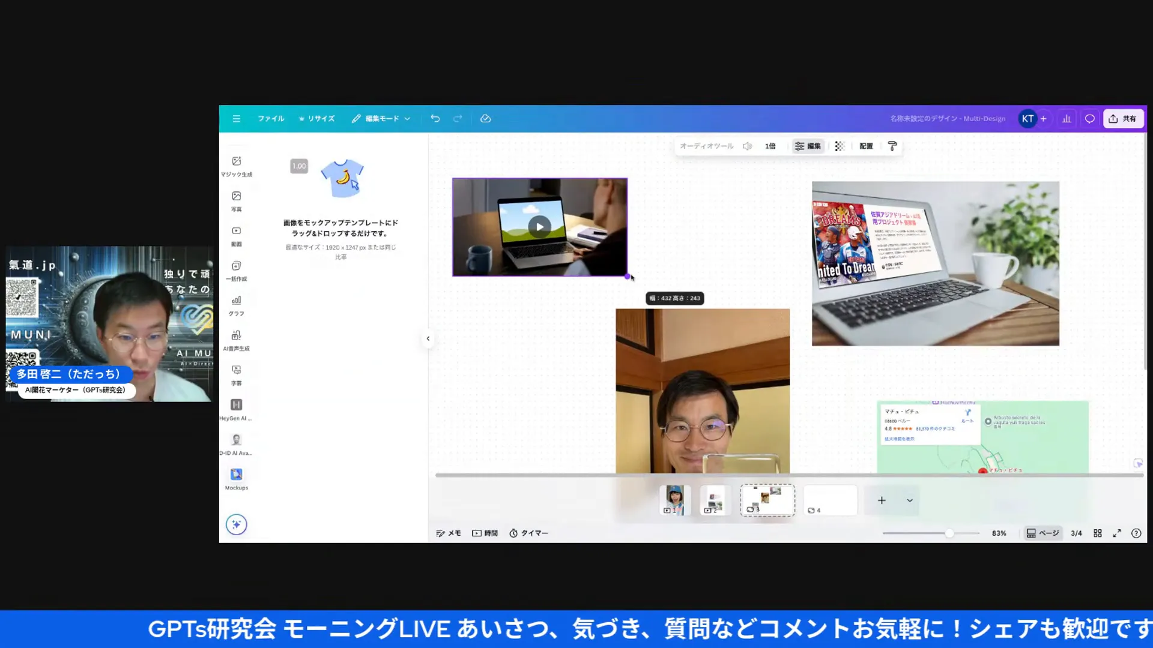
Task: Click the 3/4 page counter
Action: pos(1076,533)
